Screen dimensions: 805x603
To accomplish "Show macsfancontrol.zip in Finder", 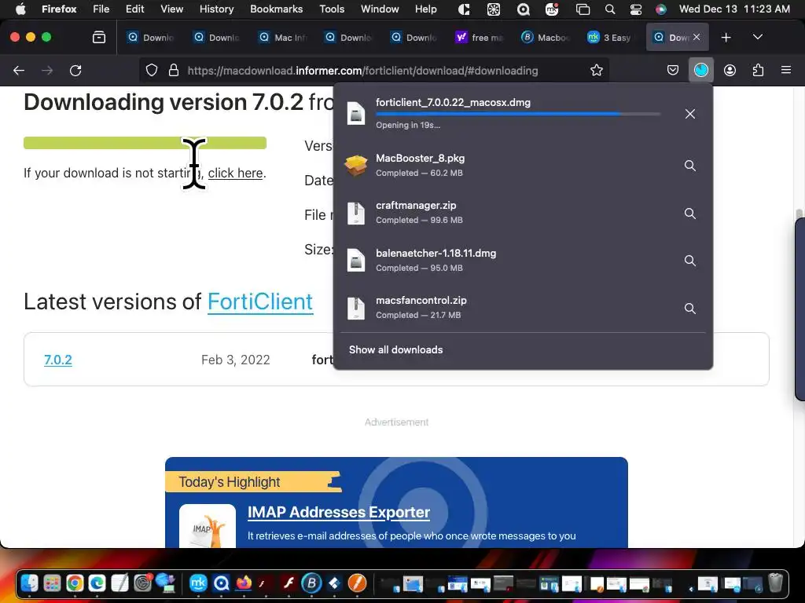I will click(690, 308).
